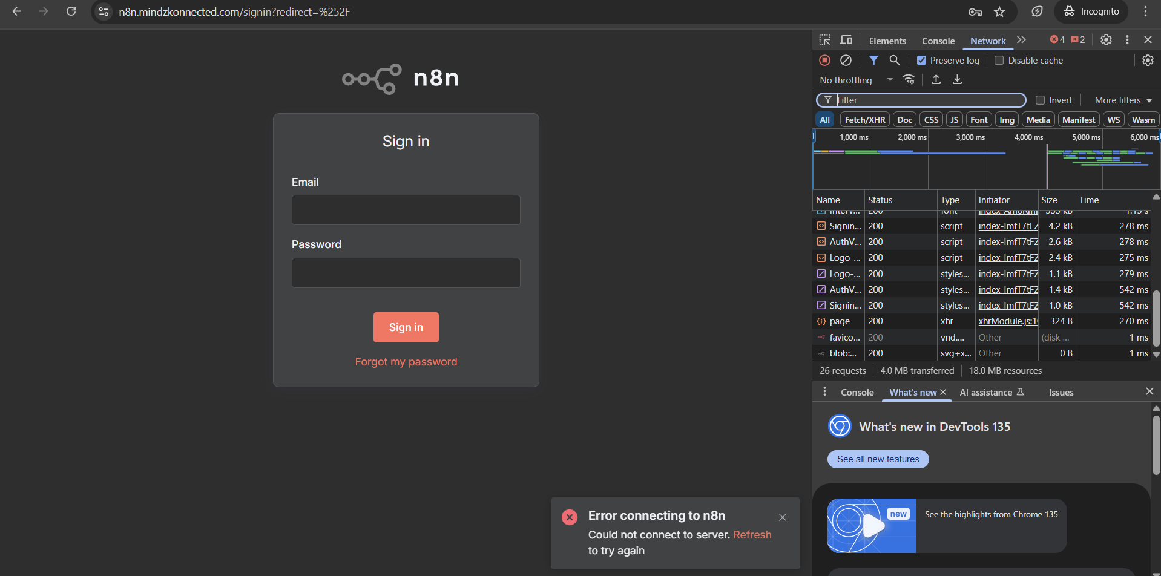Click the network Filter text box
The image size is (1161, 576).
click(x=921, y=100)
